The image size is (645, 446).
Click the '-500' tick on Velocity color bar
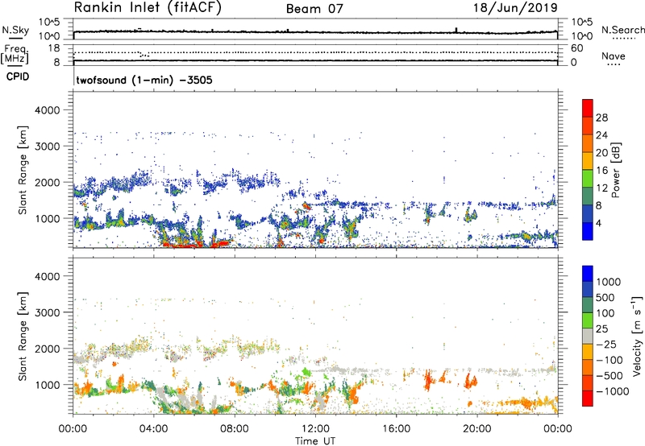pos(610,375)
